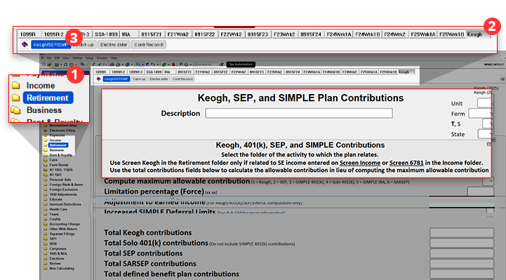The width and height of the screenshot is (506, 280).
Task: Select the enlarged SSA-1099 tab
Action: [106, 34]
